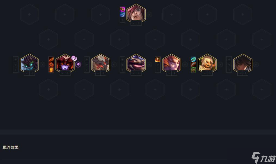Select the smiling white-haired Nunu portrait
This screenshot has width=276, height=164.
click(207, 63)
